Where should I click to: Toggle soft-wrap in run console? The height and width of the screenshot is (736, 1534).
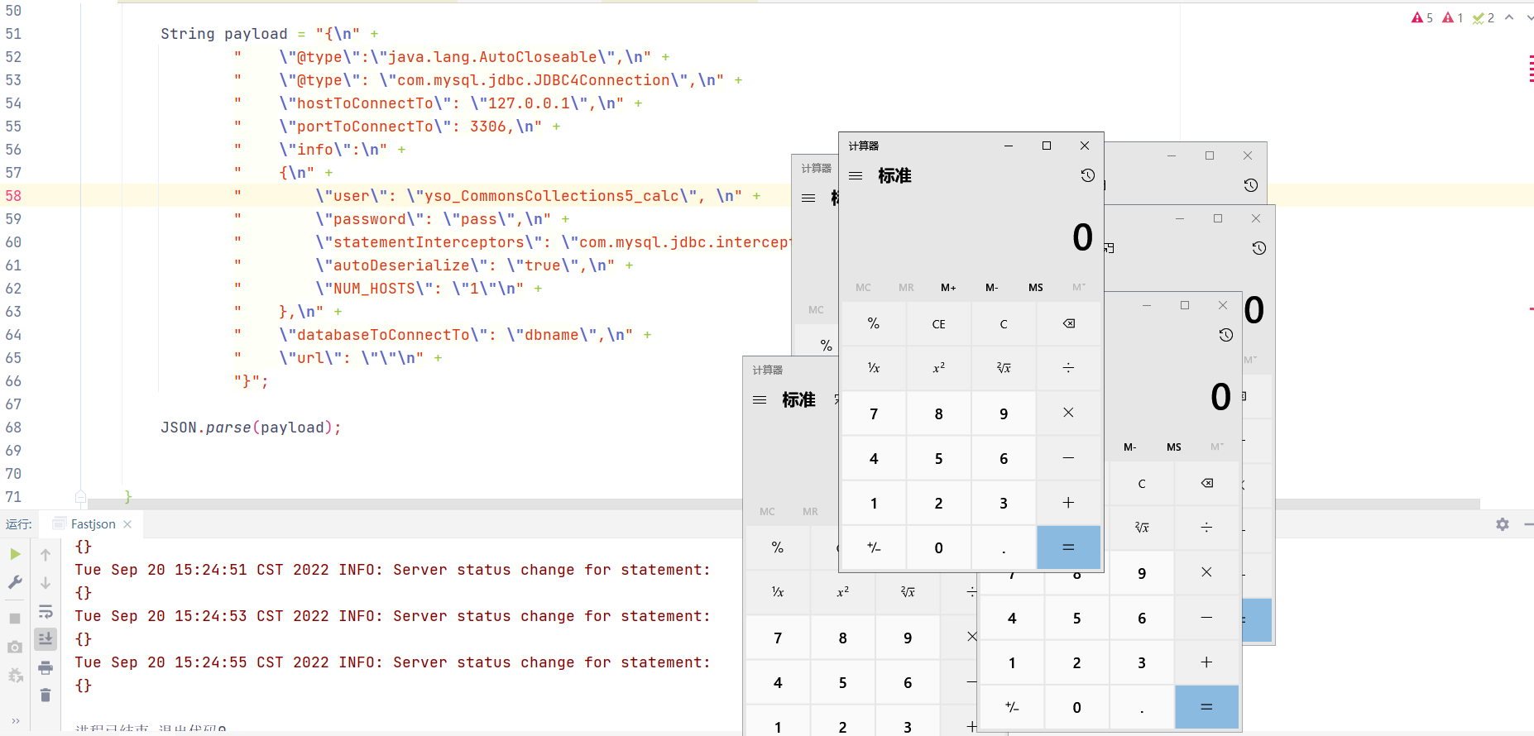46,611
